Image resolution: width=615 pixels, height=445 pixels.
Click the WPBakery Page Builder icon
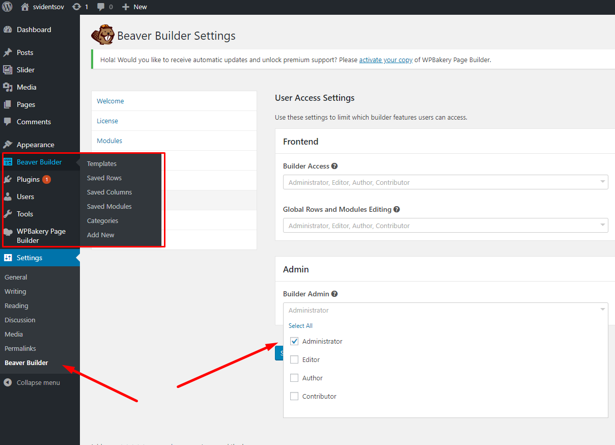pyautogui.click(x=8, y=232)
